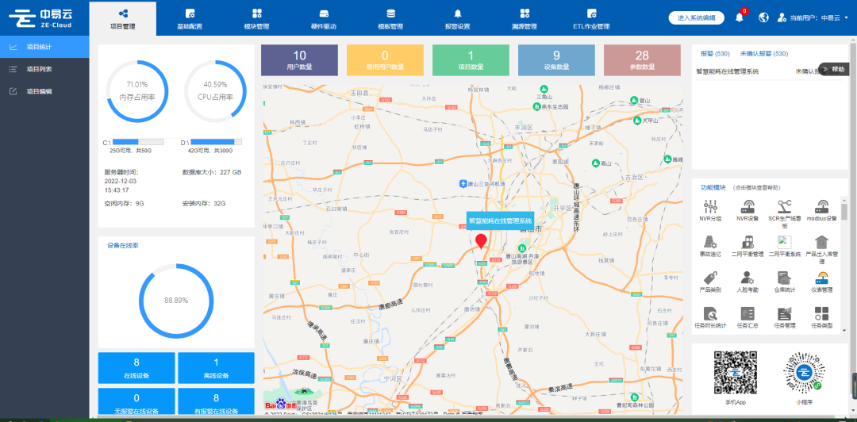Viewport: 857px width, 422px height.
Task: Open 报警设置 tab
Action: pos(458,18)
